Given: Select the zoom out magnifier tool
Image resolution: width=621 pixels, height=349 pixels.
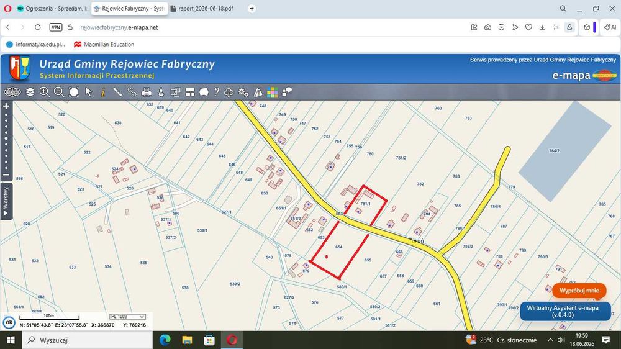Looking at the screenshot, I should [59, 93].
